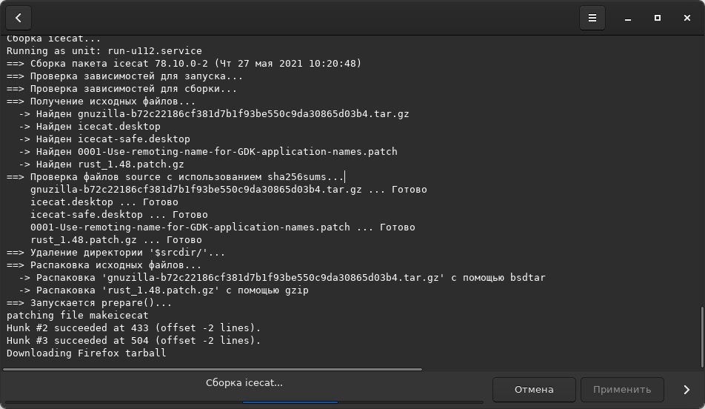The width and height of the screenshot is (705, 409).
Task: Click 'Найден 0001-Use-remoting-name...patch' line
Action: 208,152
